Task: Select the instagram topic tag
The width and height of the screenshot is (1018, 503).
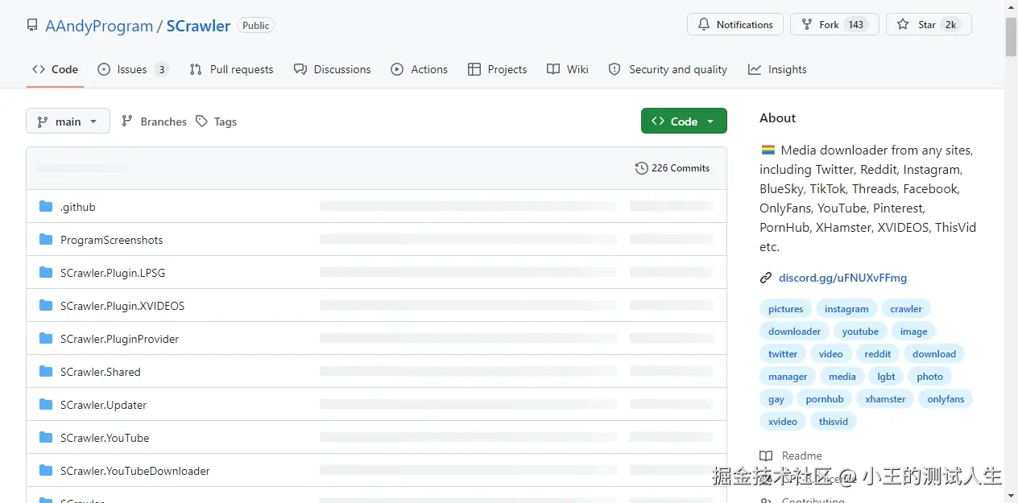Action: pos(846,309)
